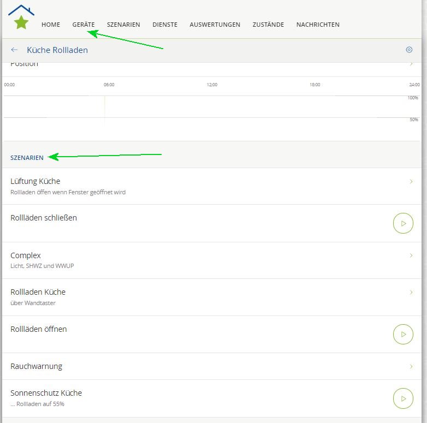
Task: Expand the Position row chevron
Action: point(411,64)
